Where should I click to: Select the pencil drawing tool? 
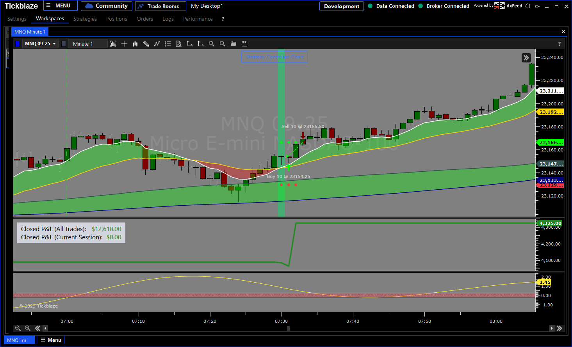coord(146,44)
